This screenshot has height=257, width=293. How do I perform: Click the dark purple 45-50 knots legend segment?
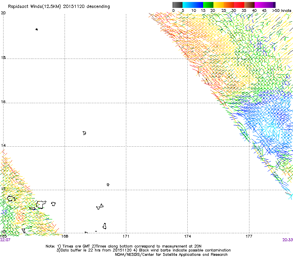point(270,5)
